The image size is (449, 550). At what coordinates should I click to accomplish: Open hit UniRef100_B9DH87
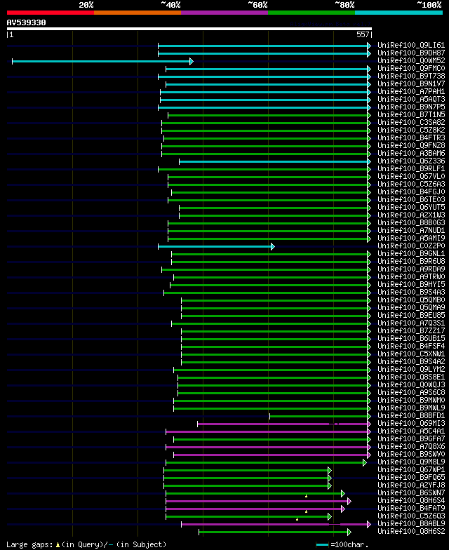pyautogui.click(x=411, y=53)
